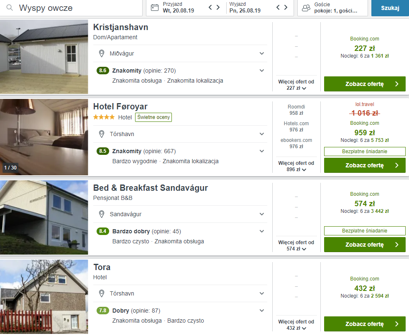Open more offers from 896 zł dropdown
The width and height of the screenshot is (409, 336).
pyautogui.click(x=296, y=167)
